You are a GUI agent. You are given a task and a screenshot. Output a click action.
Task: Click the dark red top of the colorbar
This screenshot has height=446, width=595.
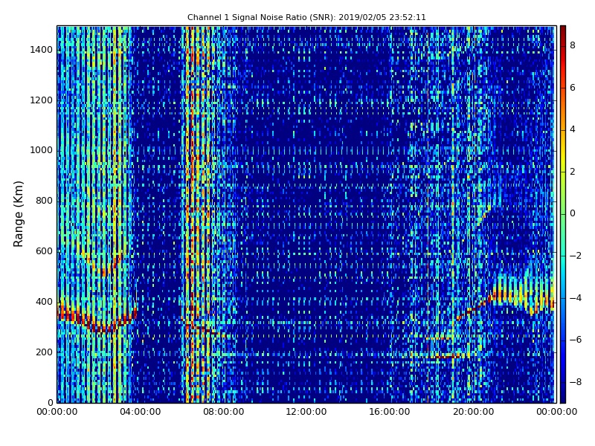pyautogui.click(x=563, y=29)
